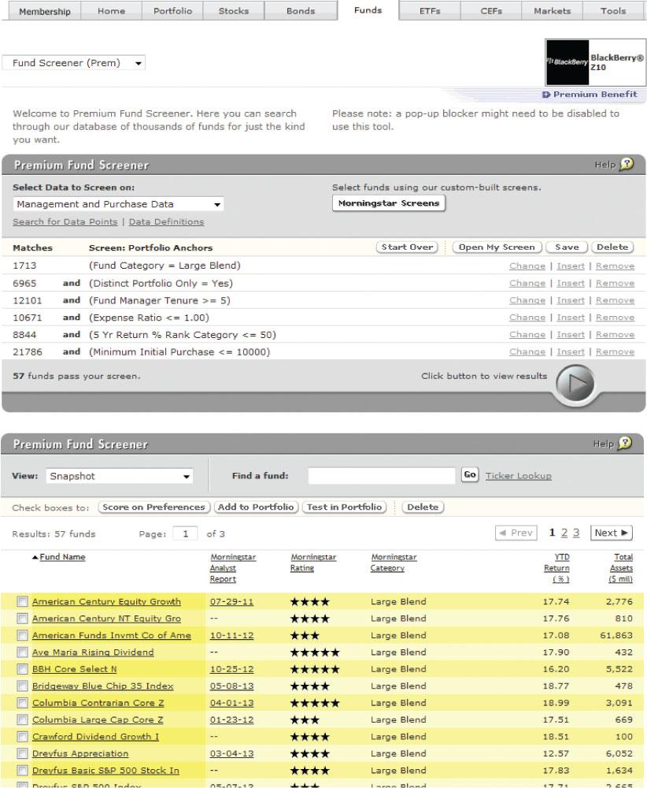Click the Page number input box

(x=185, y=533)
